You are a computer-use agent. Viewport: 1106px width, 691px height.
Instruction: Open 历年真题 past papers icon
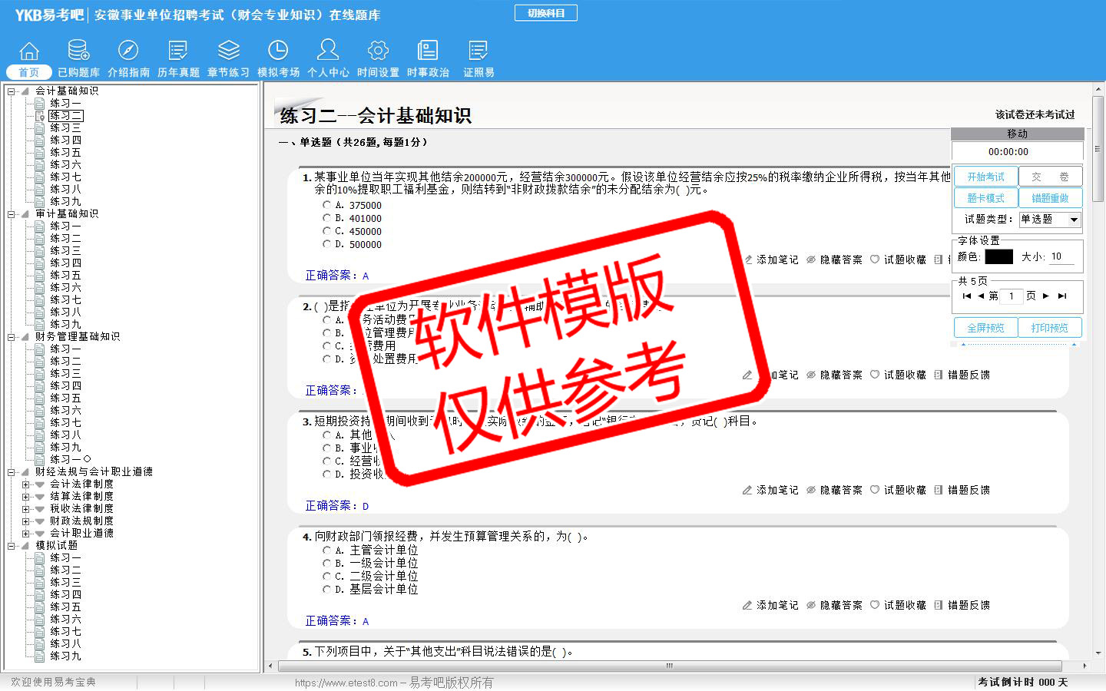pyautogui.click(x=178, y=51)
